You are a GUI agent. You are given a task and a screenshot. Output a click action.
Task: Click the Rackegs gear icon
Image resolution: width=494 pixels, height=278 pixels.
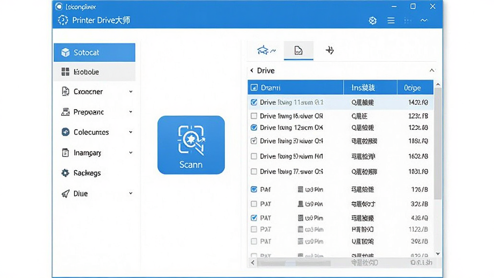coord(65,173)
